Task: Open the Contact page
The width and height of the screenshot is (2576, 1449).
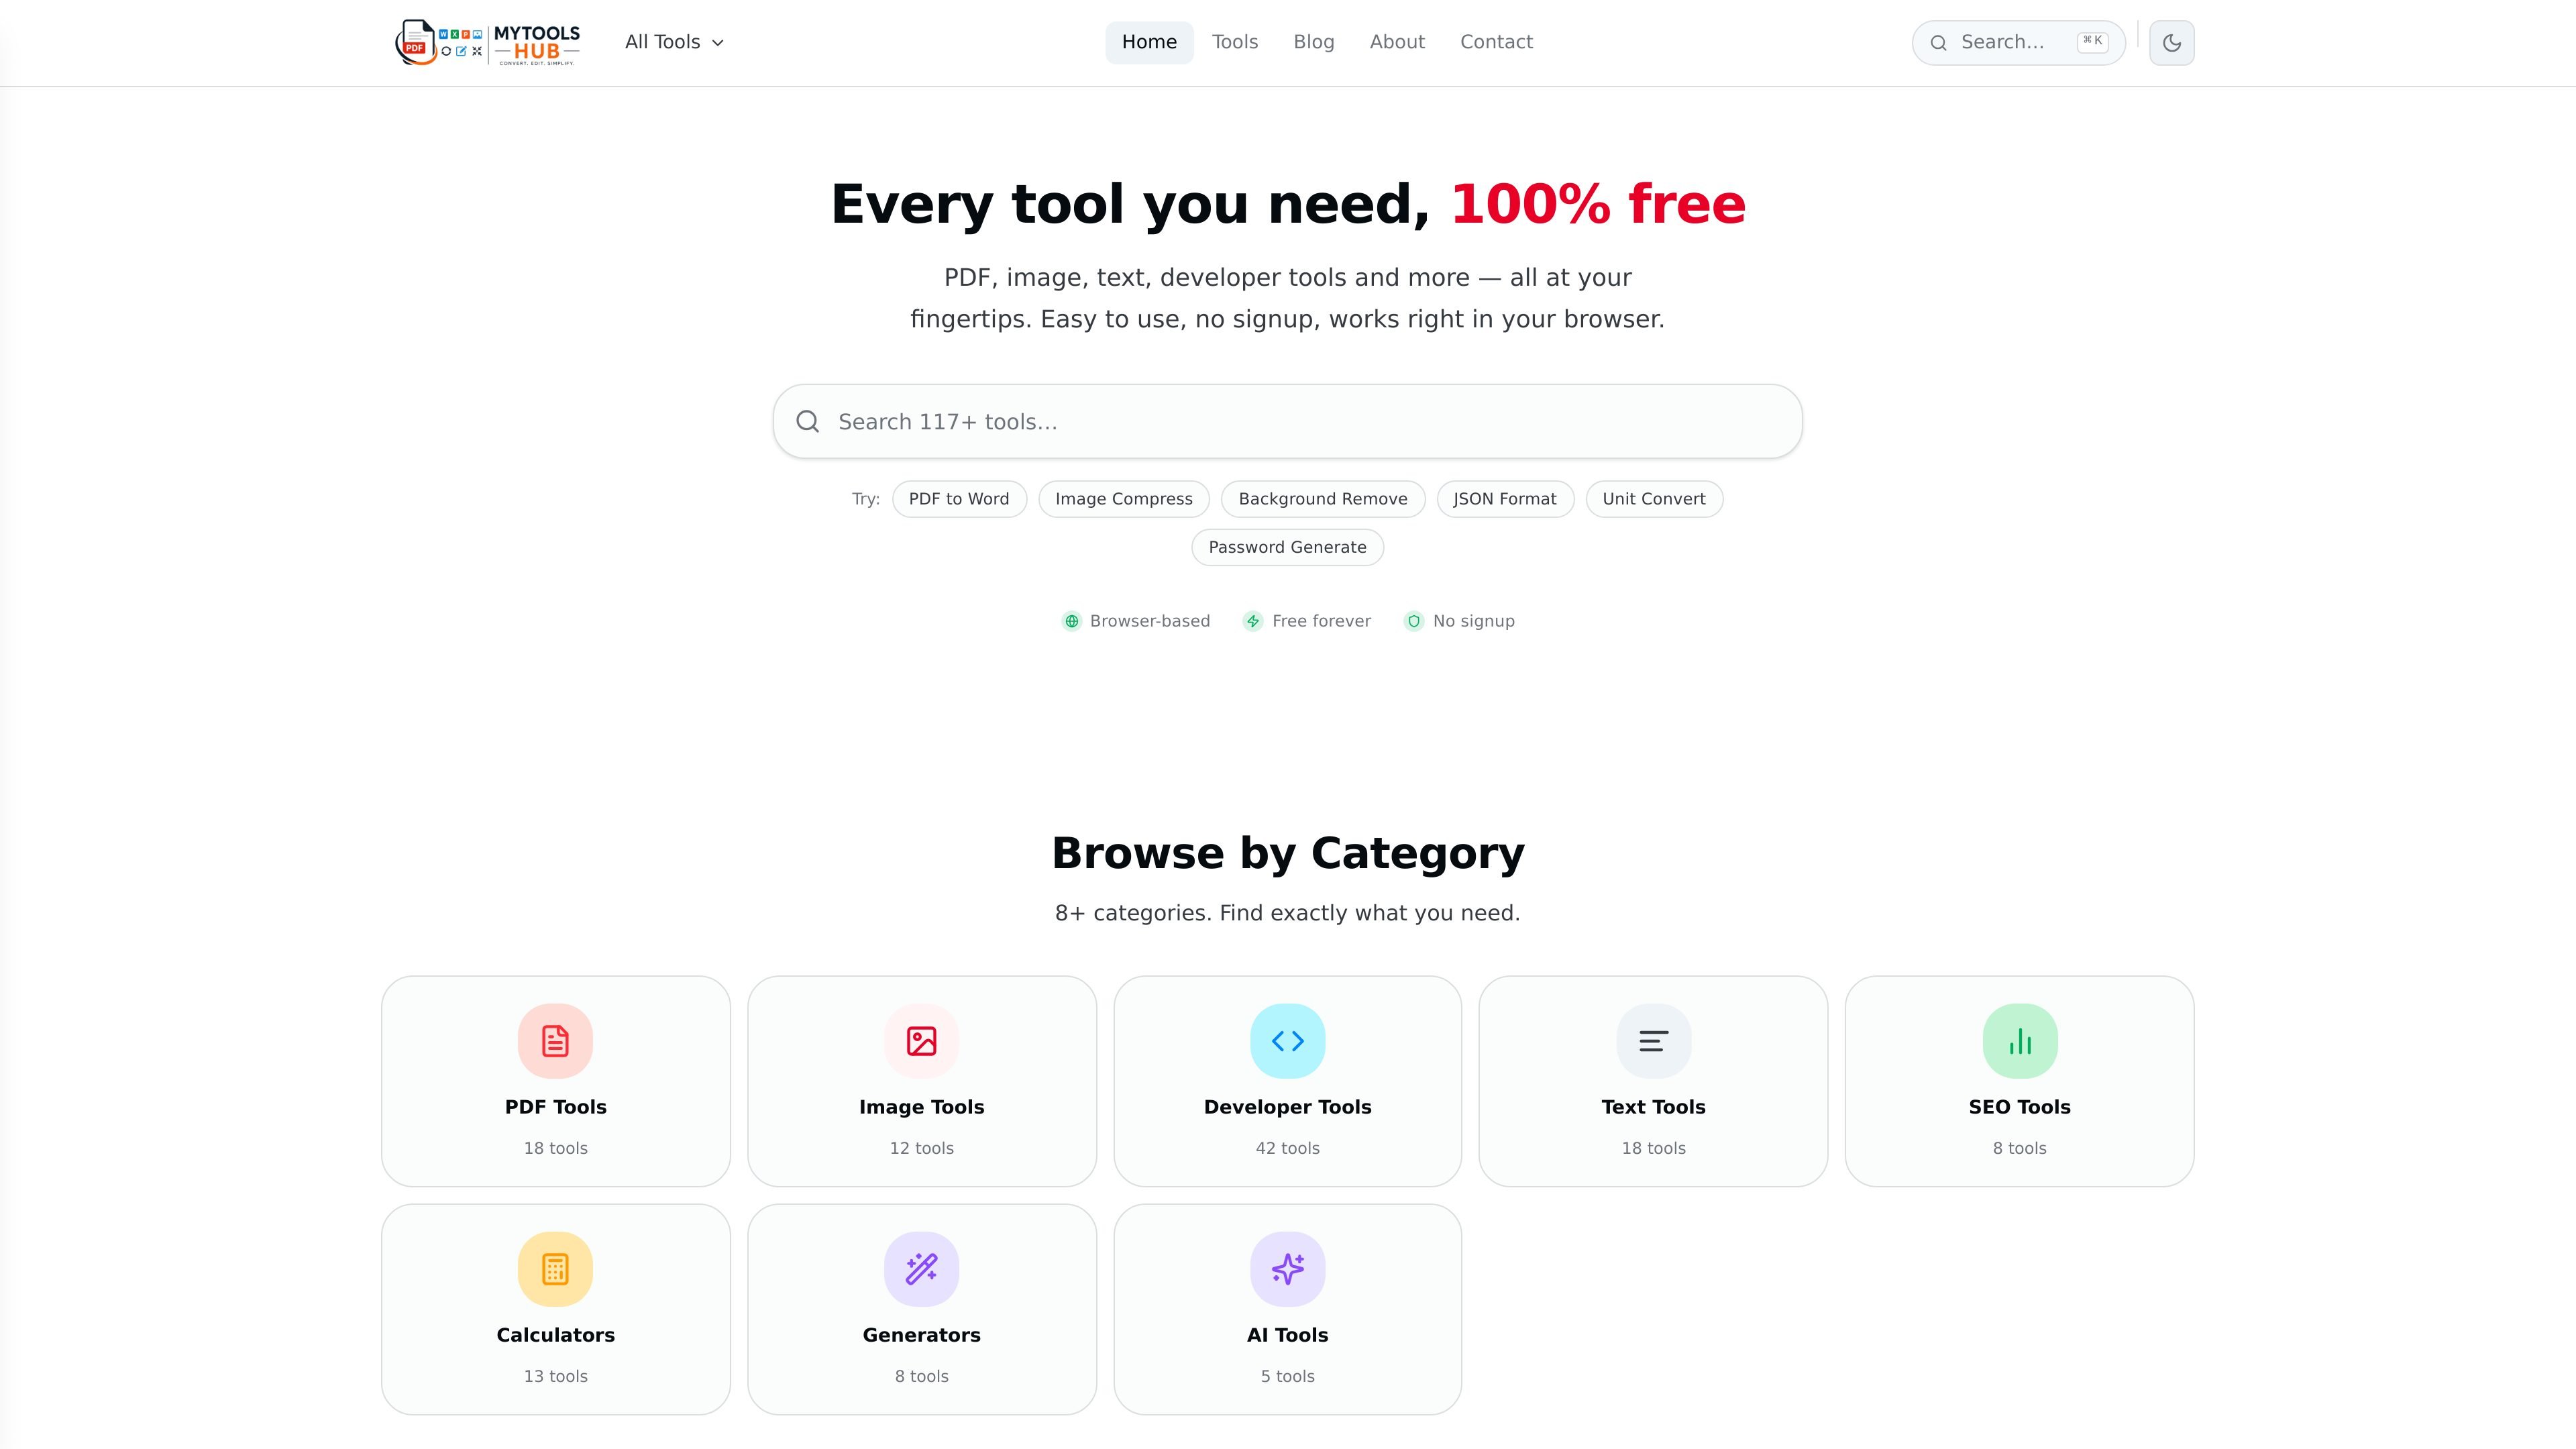Action: pyautogui.click(x=1496, y=42)
